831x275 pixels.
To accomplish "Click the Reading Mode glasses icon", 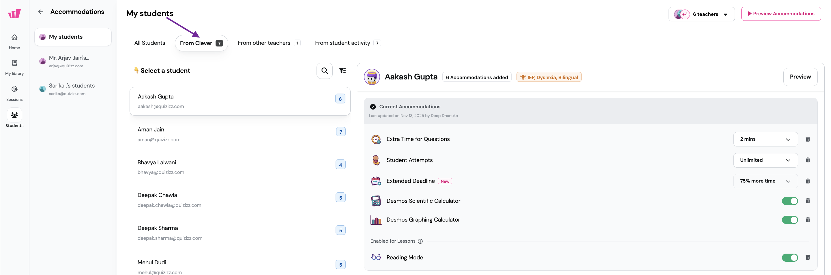I will click(376, 257).
